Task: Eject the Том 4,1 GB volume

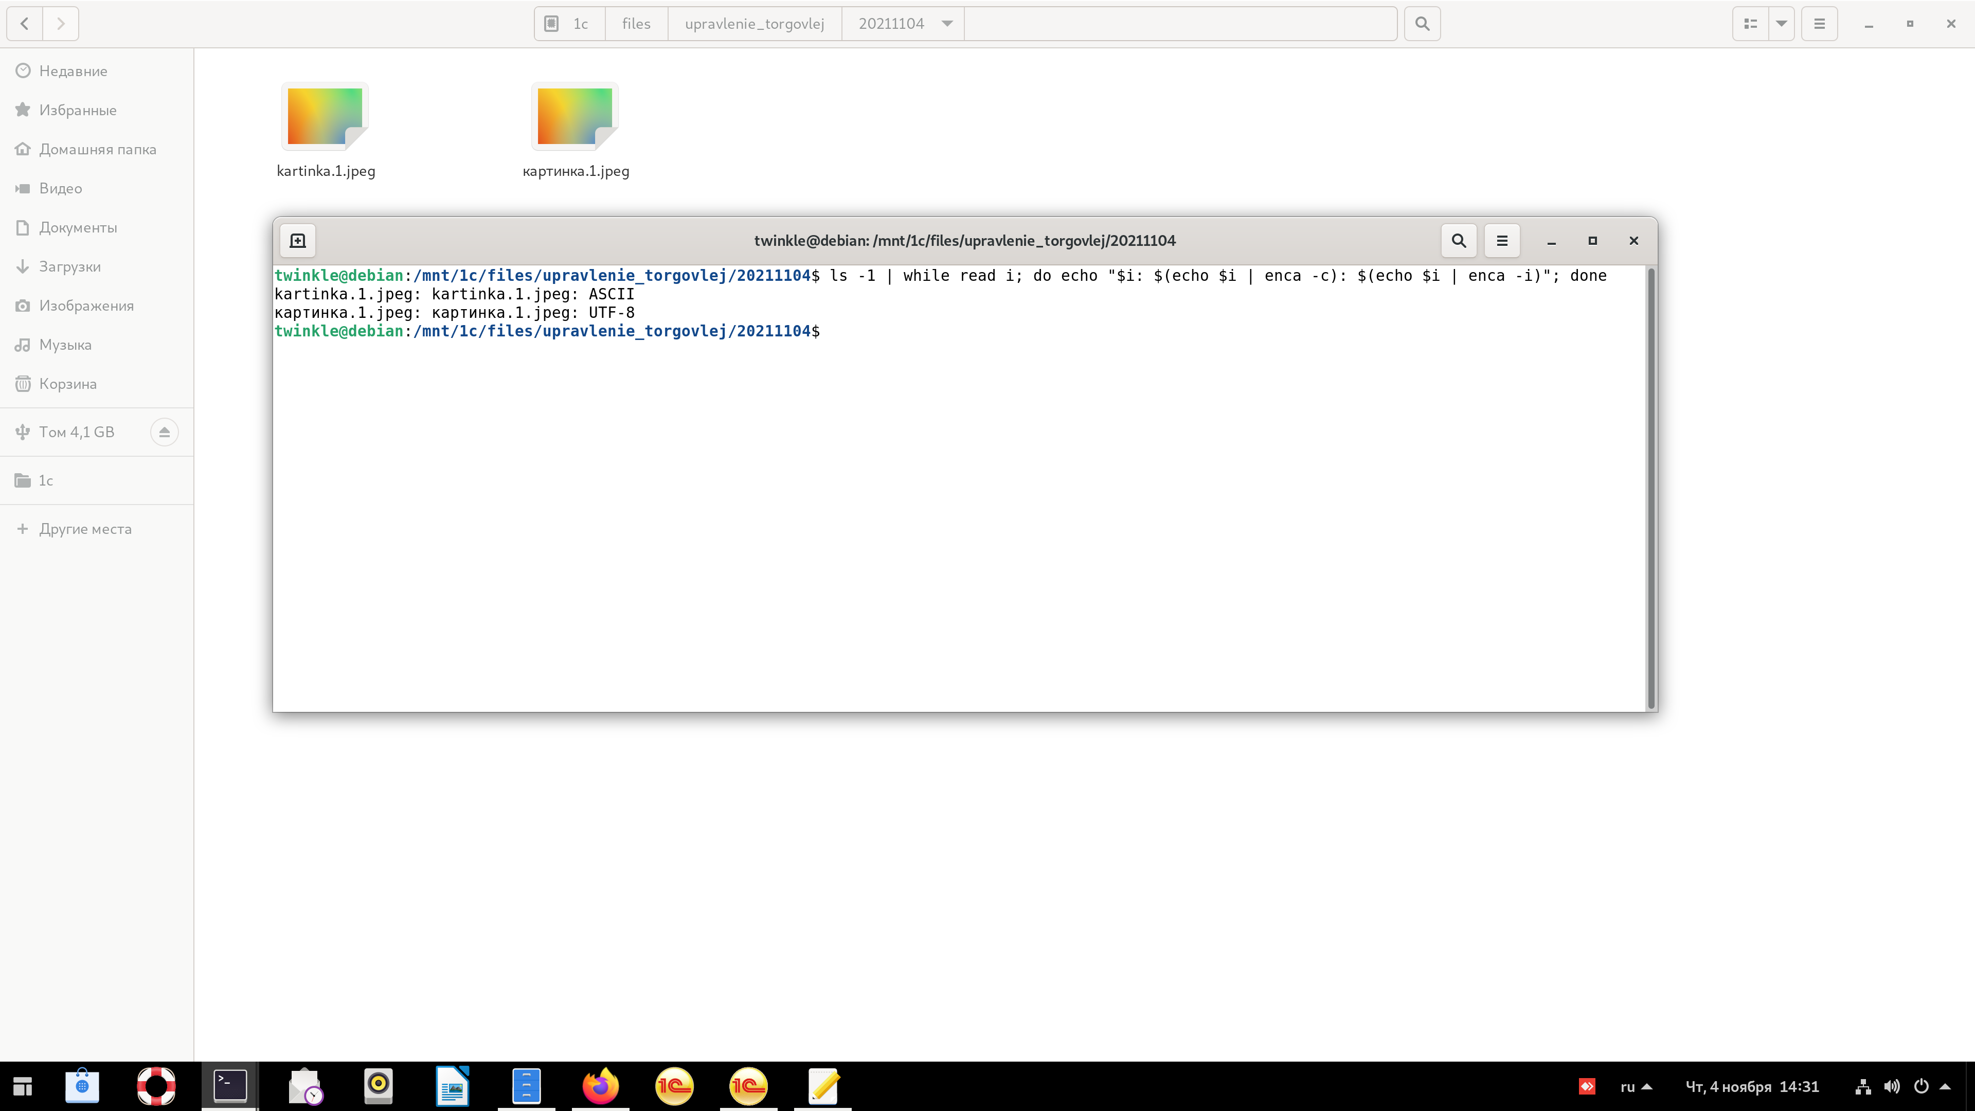Action: click(x=164, y=433)
